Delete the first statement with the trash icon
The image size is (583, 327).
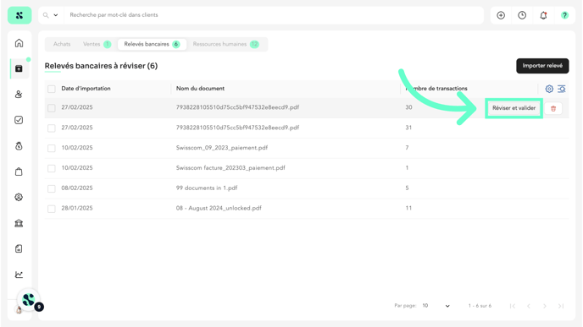553,108
